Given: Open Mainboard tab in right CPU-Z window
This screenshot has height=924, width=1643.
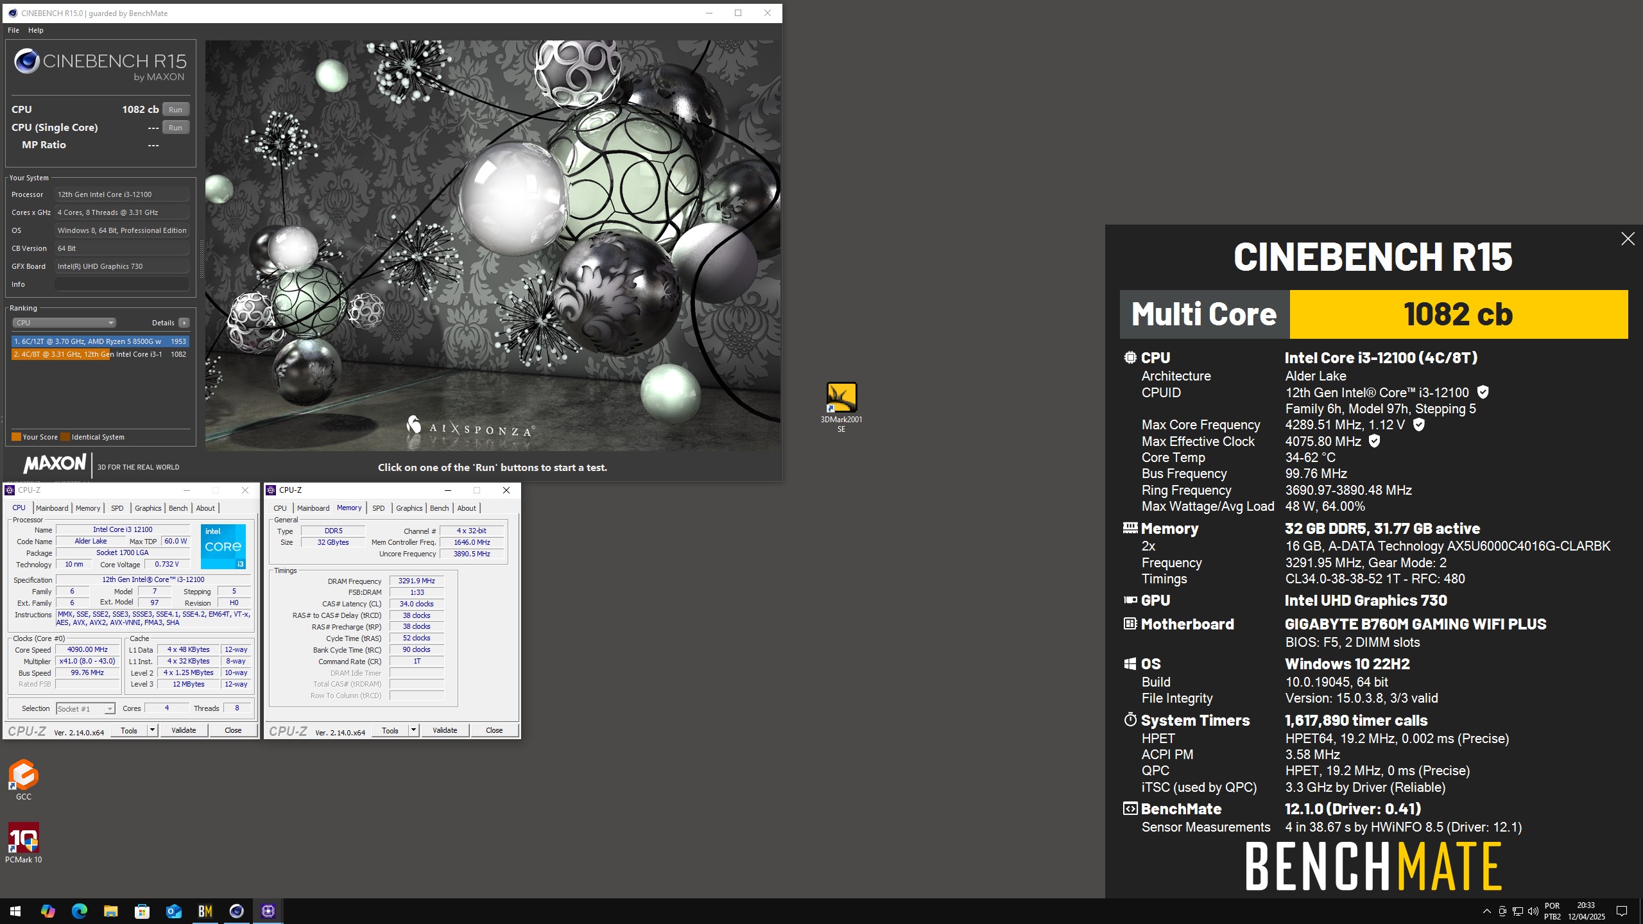Looking at the screenshot, I should pyautogui.click(x=313, y=508).
